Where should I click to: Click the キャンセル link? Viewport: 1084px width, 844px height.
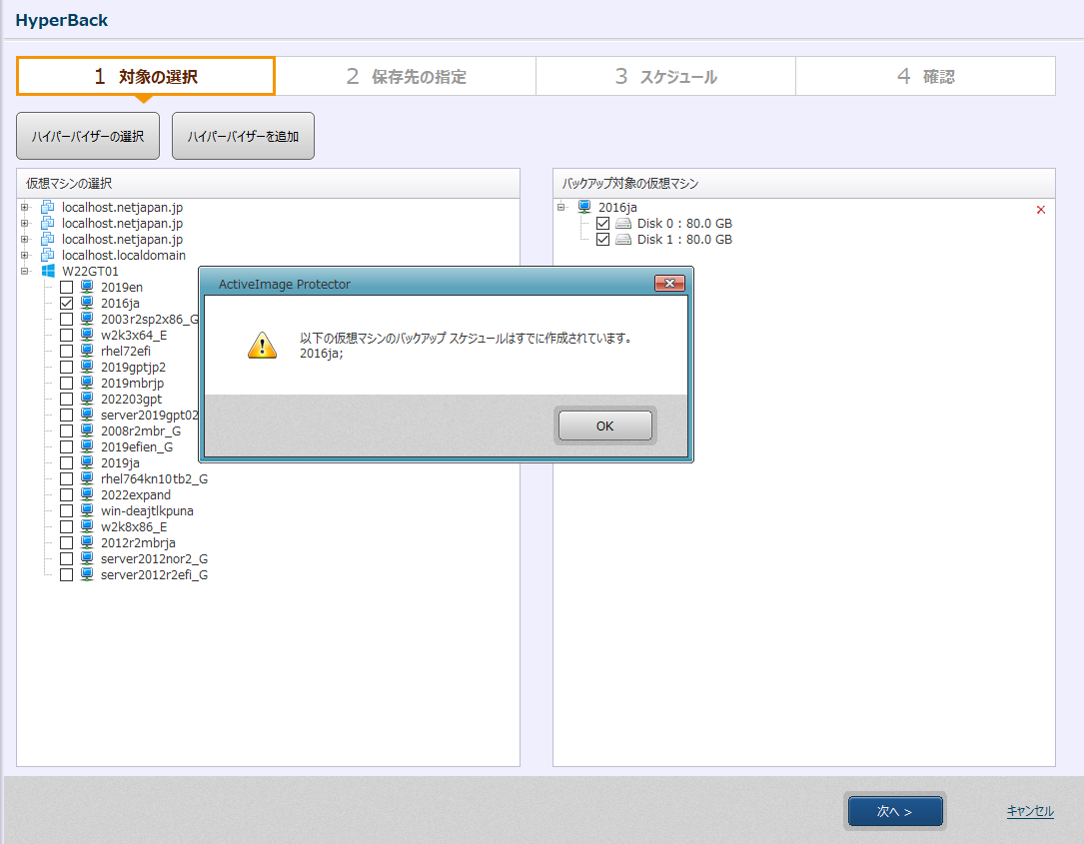point(1030,811)
